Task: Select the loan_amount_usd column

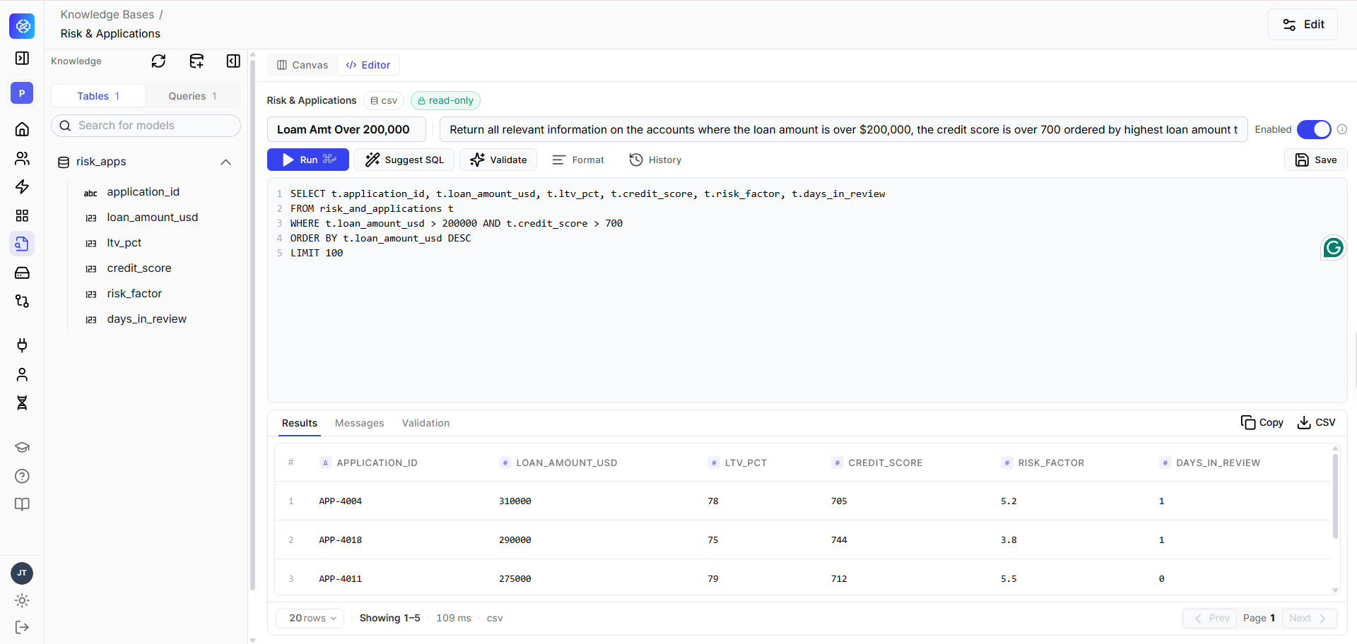Action: pyautogui.click(x=152, y=217)
